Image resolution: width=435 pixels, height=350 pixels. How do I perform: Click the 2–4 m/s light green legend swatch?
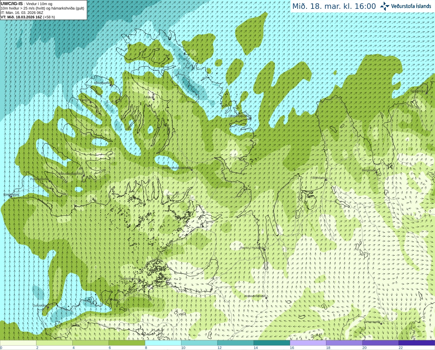coord(54,343)
